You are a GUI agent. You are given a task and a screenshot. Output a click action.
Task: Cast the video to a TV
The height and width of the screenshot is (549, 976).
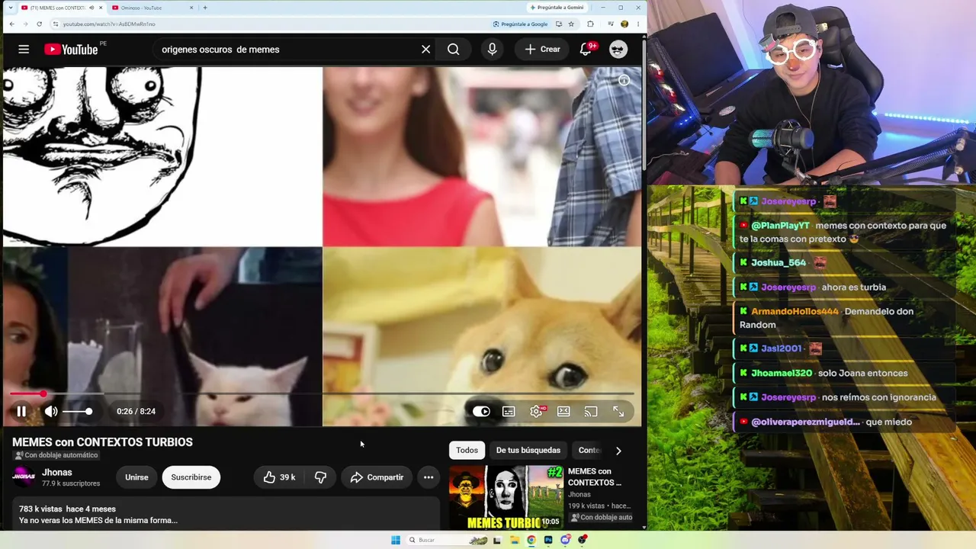(x=591, y=412)
